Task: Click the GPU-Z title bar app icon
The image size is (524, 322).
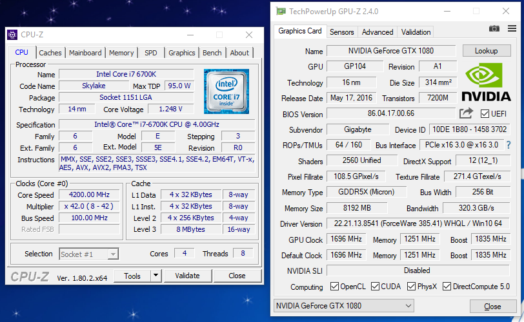Action: pos(281,12)
